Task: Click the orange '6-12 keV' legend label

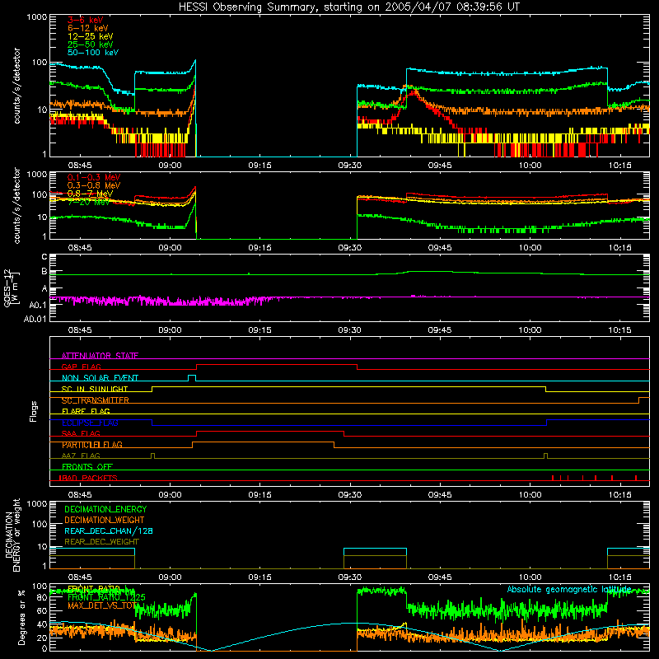Action: click(x=88, y=28)
